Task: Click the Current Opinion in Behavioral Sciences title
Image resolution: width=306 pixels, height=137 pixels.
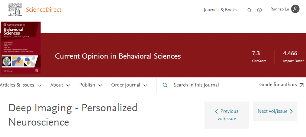Action: [118, 56]
